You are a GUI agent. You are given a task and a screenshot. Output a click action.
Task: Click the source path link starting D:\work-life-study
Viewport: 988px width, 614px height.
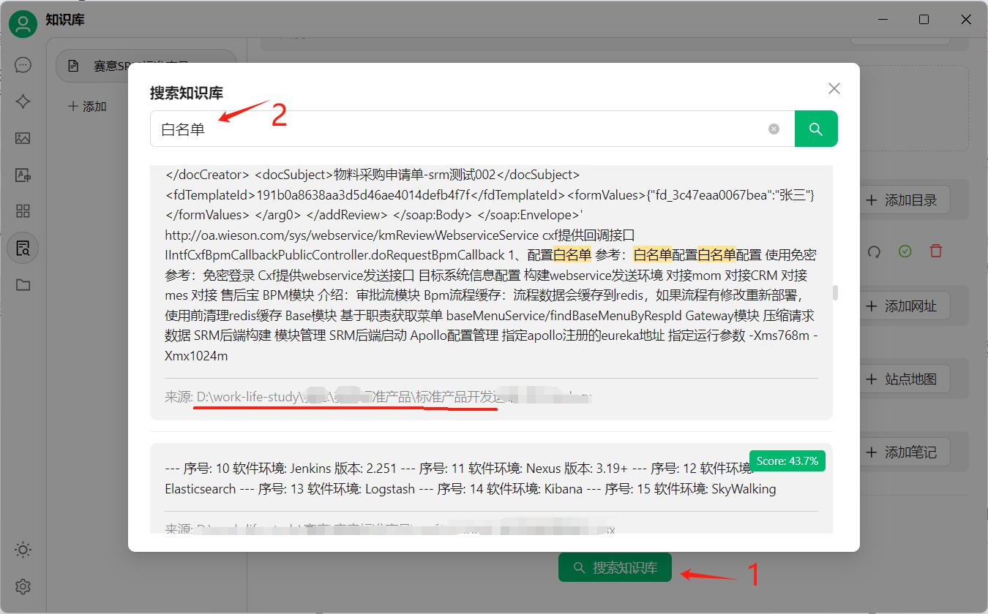(394, 397)
